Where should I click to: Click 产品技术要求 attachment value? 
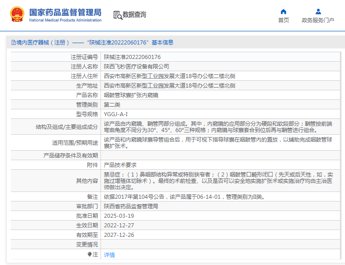point(120,165)
